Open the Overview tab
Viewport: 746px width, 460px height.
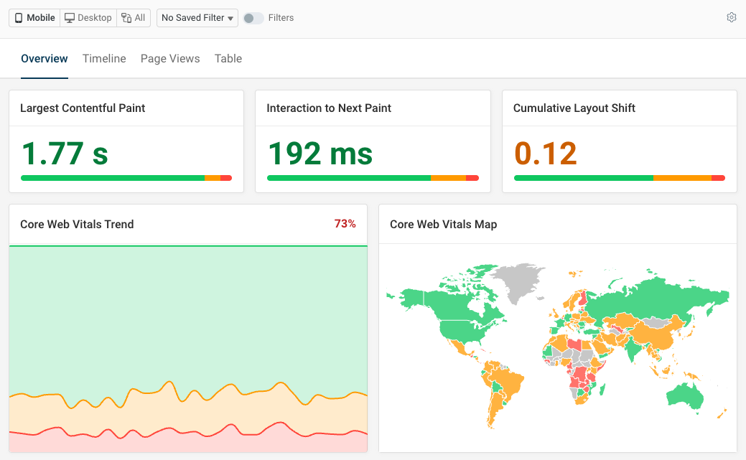(45, 59)
